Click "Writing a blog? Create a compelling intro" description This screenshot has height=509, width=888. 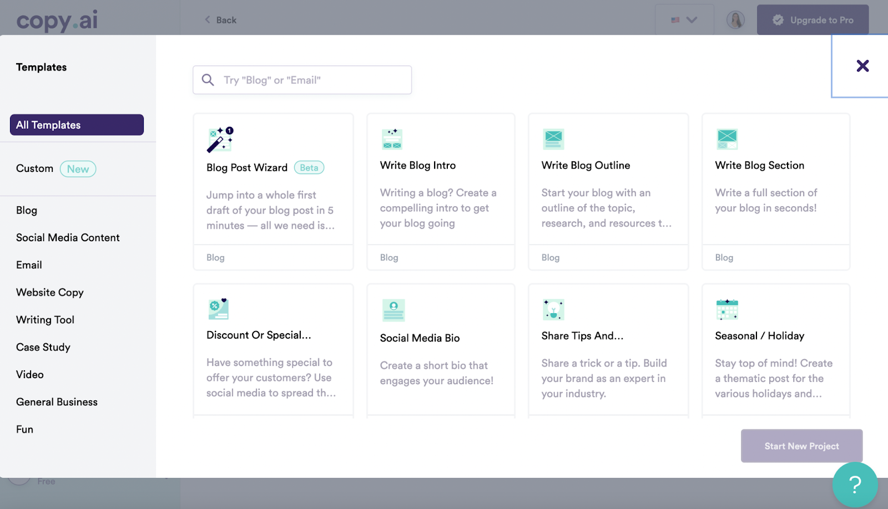(438, 208)
